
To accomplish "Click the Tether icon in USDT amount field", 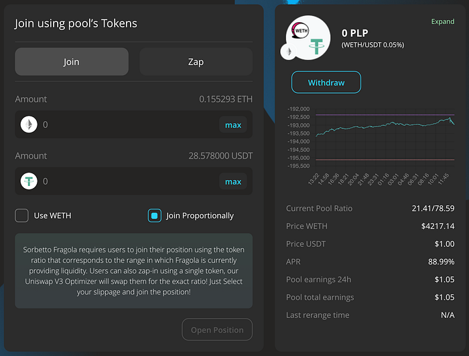I will 29,181.
